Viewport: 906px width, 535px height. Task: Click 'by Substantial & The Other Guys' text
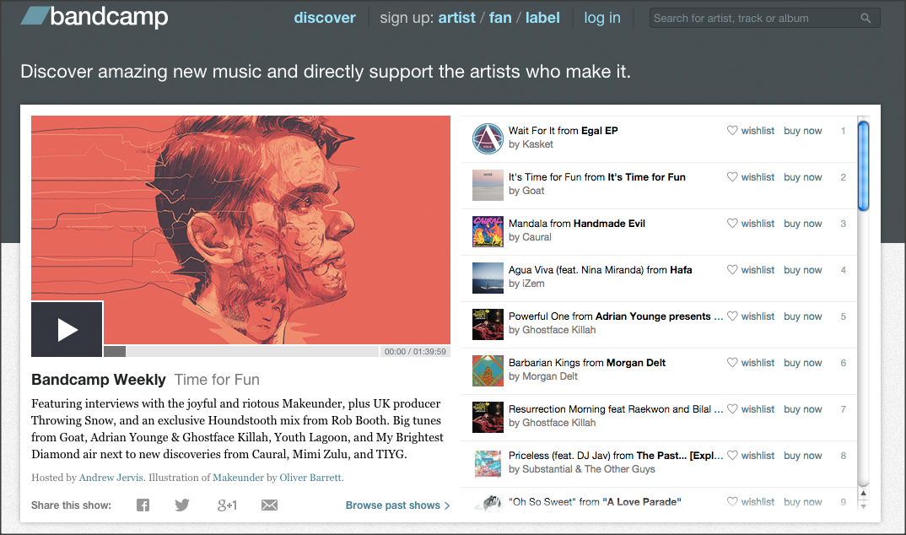(x=582, y=469)
